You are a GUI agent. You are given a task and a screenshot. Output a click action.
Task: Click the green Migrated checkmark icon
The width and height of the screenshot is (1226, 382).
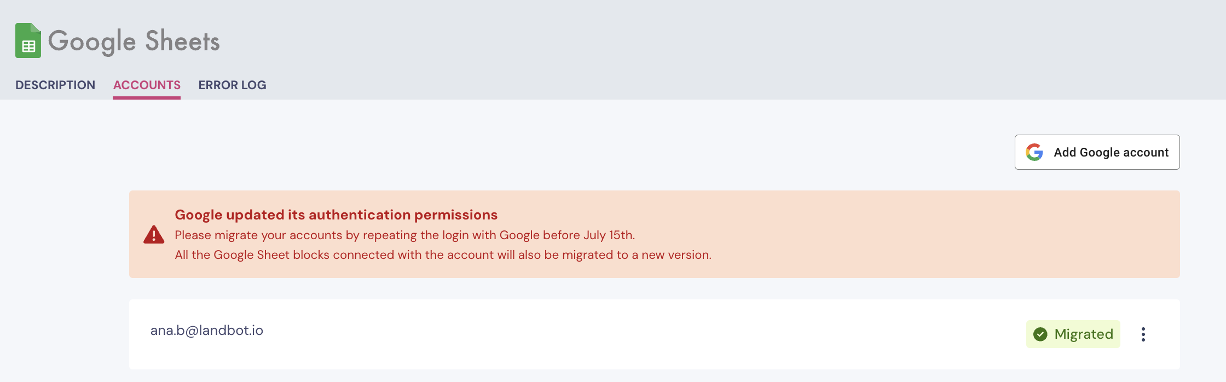[1040, 334]
